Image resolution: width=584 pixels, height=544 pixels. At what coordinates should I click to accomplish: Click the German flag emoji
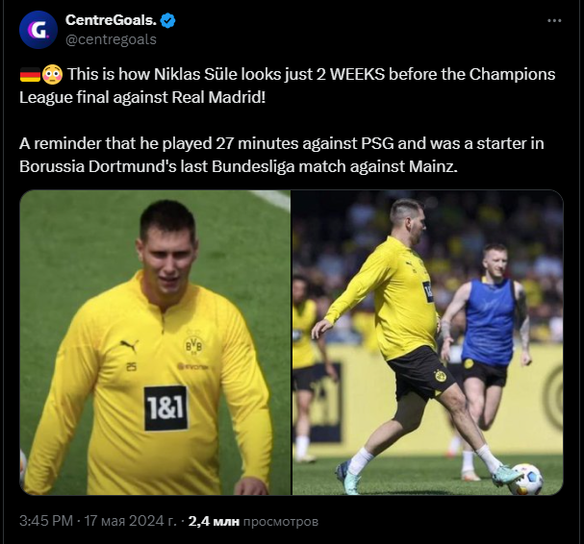click(29, 74)
